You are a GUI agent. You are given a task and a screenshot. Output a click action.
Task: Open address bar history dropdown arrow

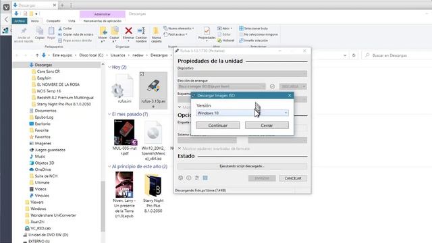point(345,55)
